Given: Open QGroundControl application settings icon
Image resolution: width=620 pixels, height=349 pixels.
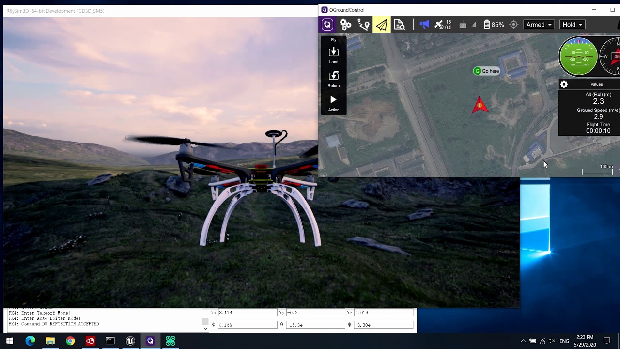Looking at the screenshot, I should (x=327, y=25).
